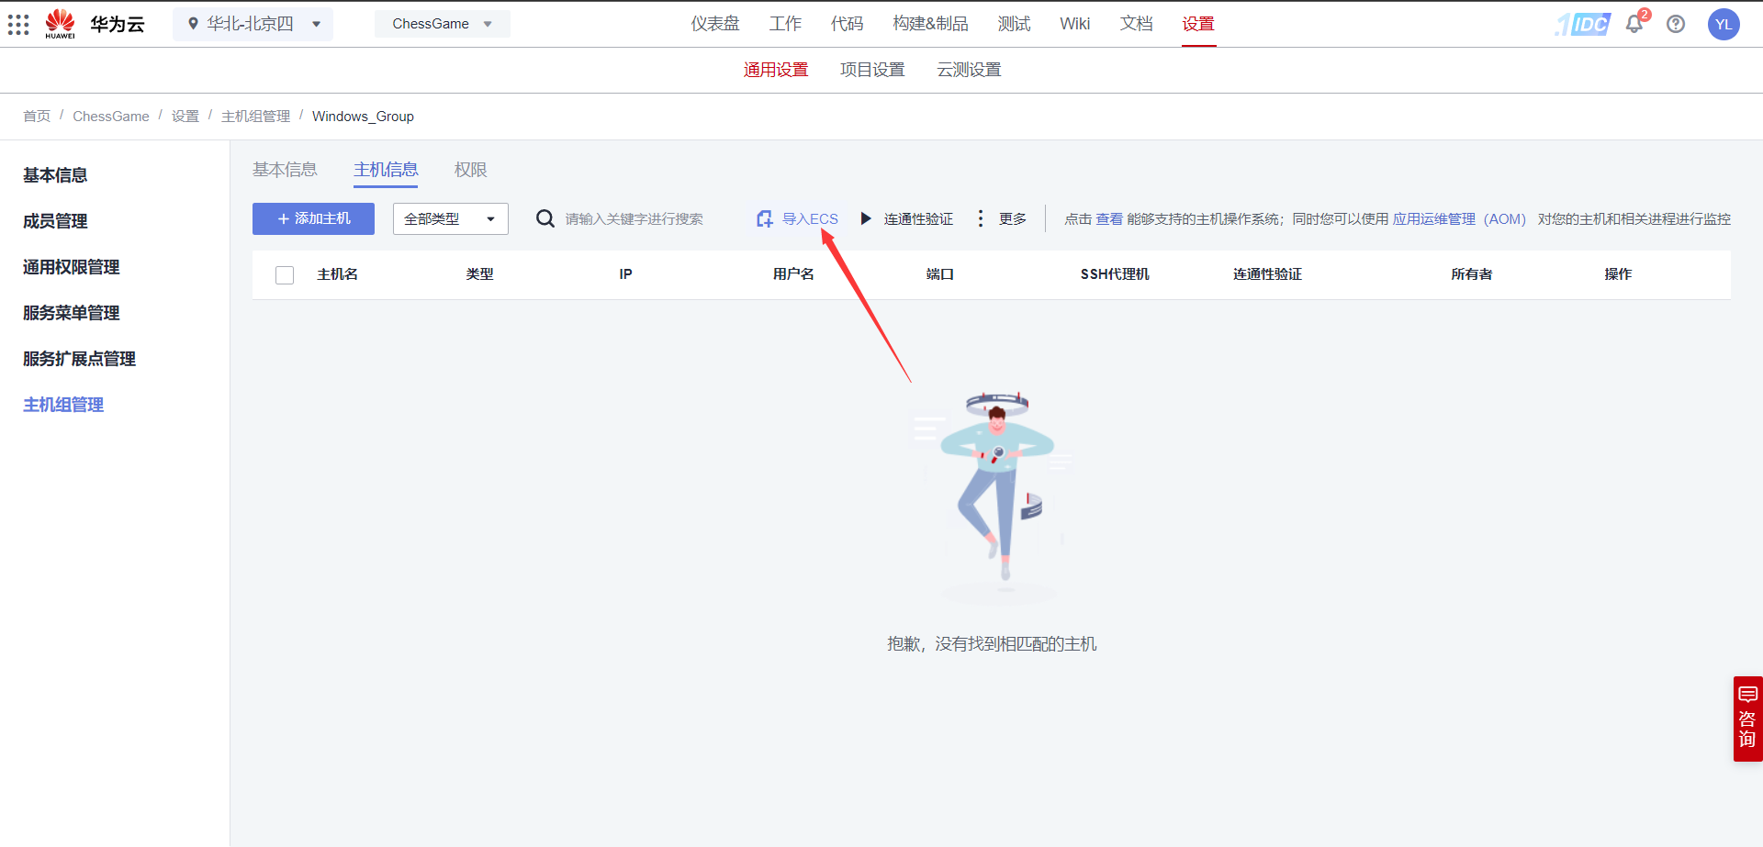Open the 华北-北京四 region selector

point(253,24)
